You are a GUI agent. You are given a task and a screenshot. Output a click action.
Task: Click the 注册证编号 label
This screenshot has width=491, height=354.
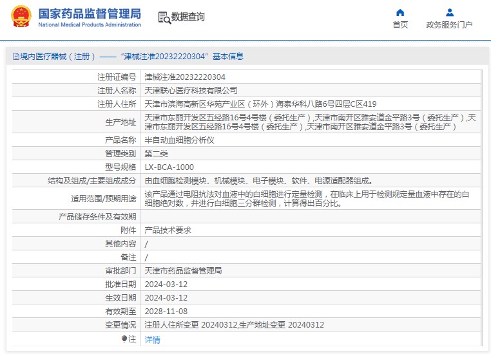tap(117, 77)
